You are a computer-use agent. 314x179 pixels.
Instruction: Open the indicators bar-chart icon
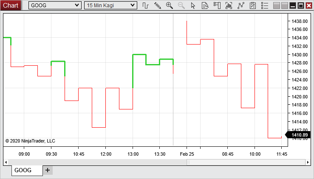[229, 6]
